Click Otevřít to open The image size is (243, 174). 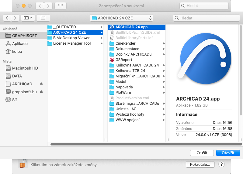(228, 153)
